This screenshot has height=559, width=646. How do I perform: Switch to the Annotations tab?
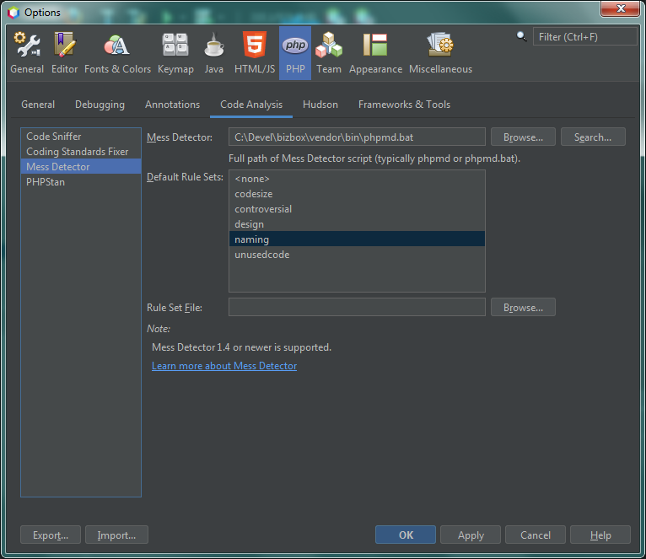pyautogui.click(x=172, y=105)
